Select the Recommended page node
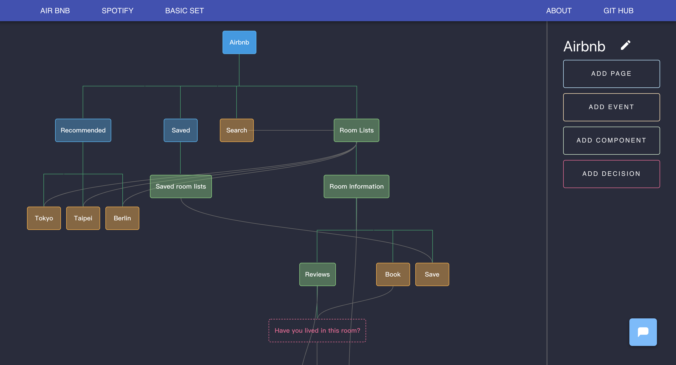This screenshot has width=676, height=365. click(x=83, y=130)
